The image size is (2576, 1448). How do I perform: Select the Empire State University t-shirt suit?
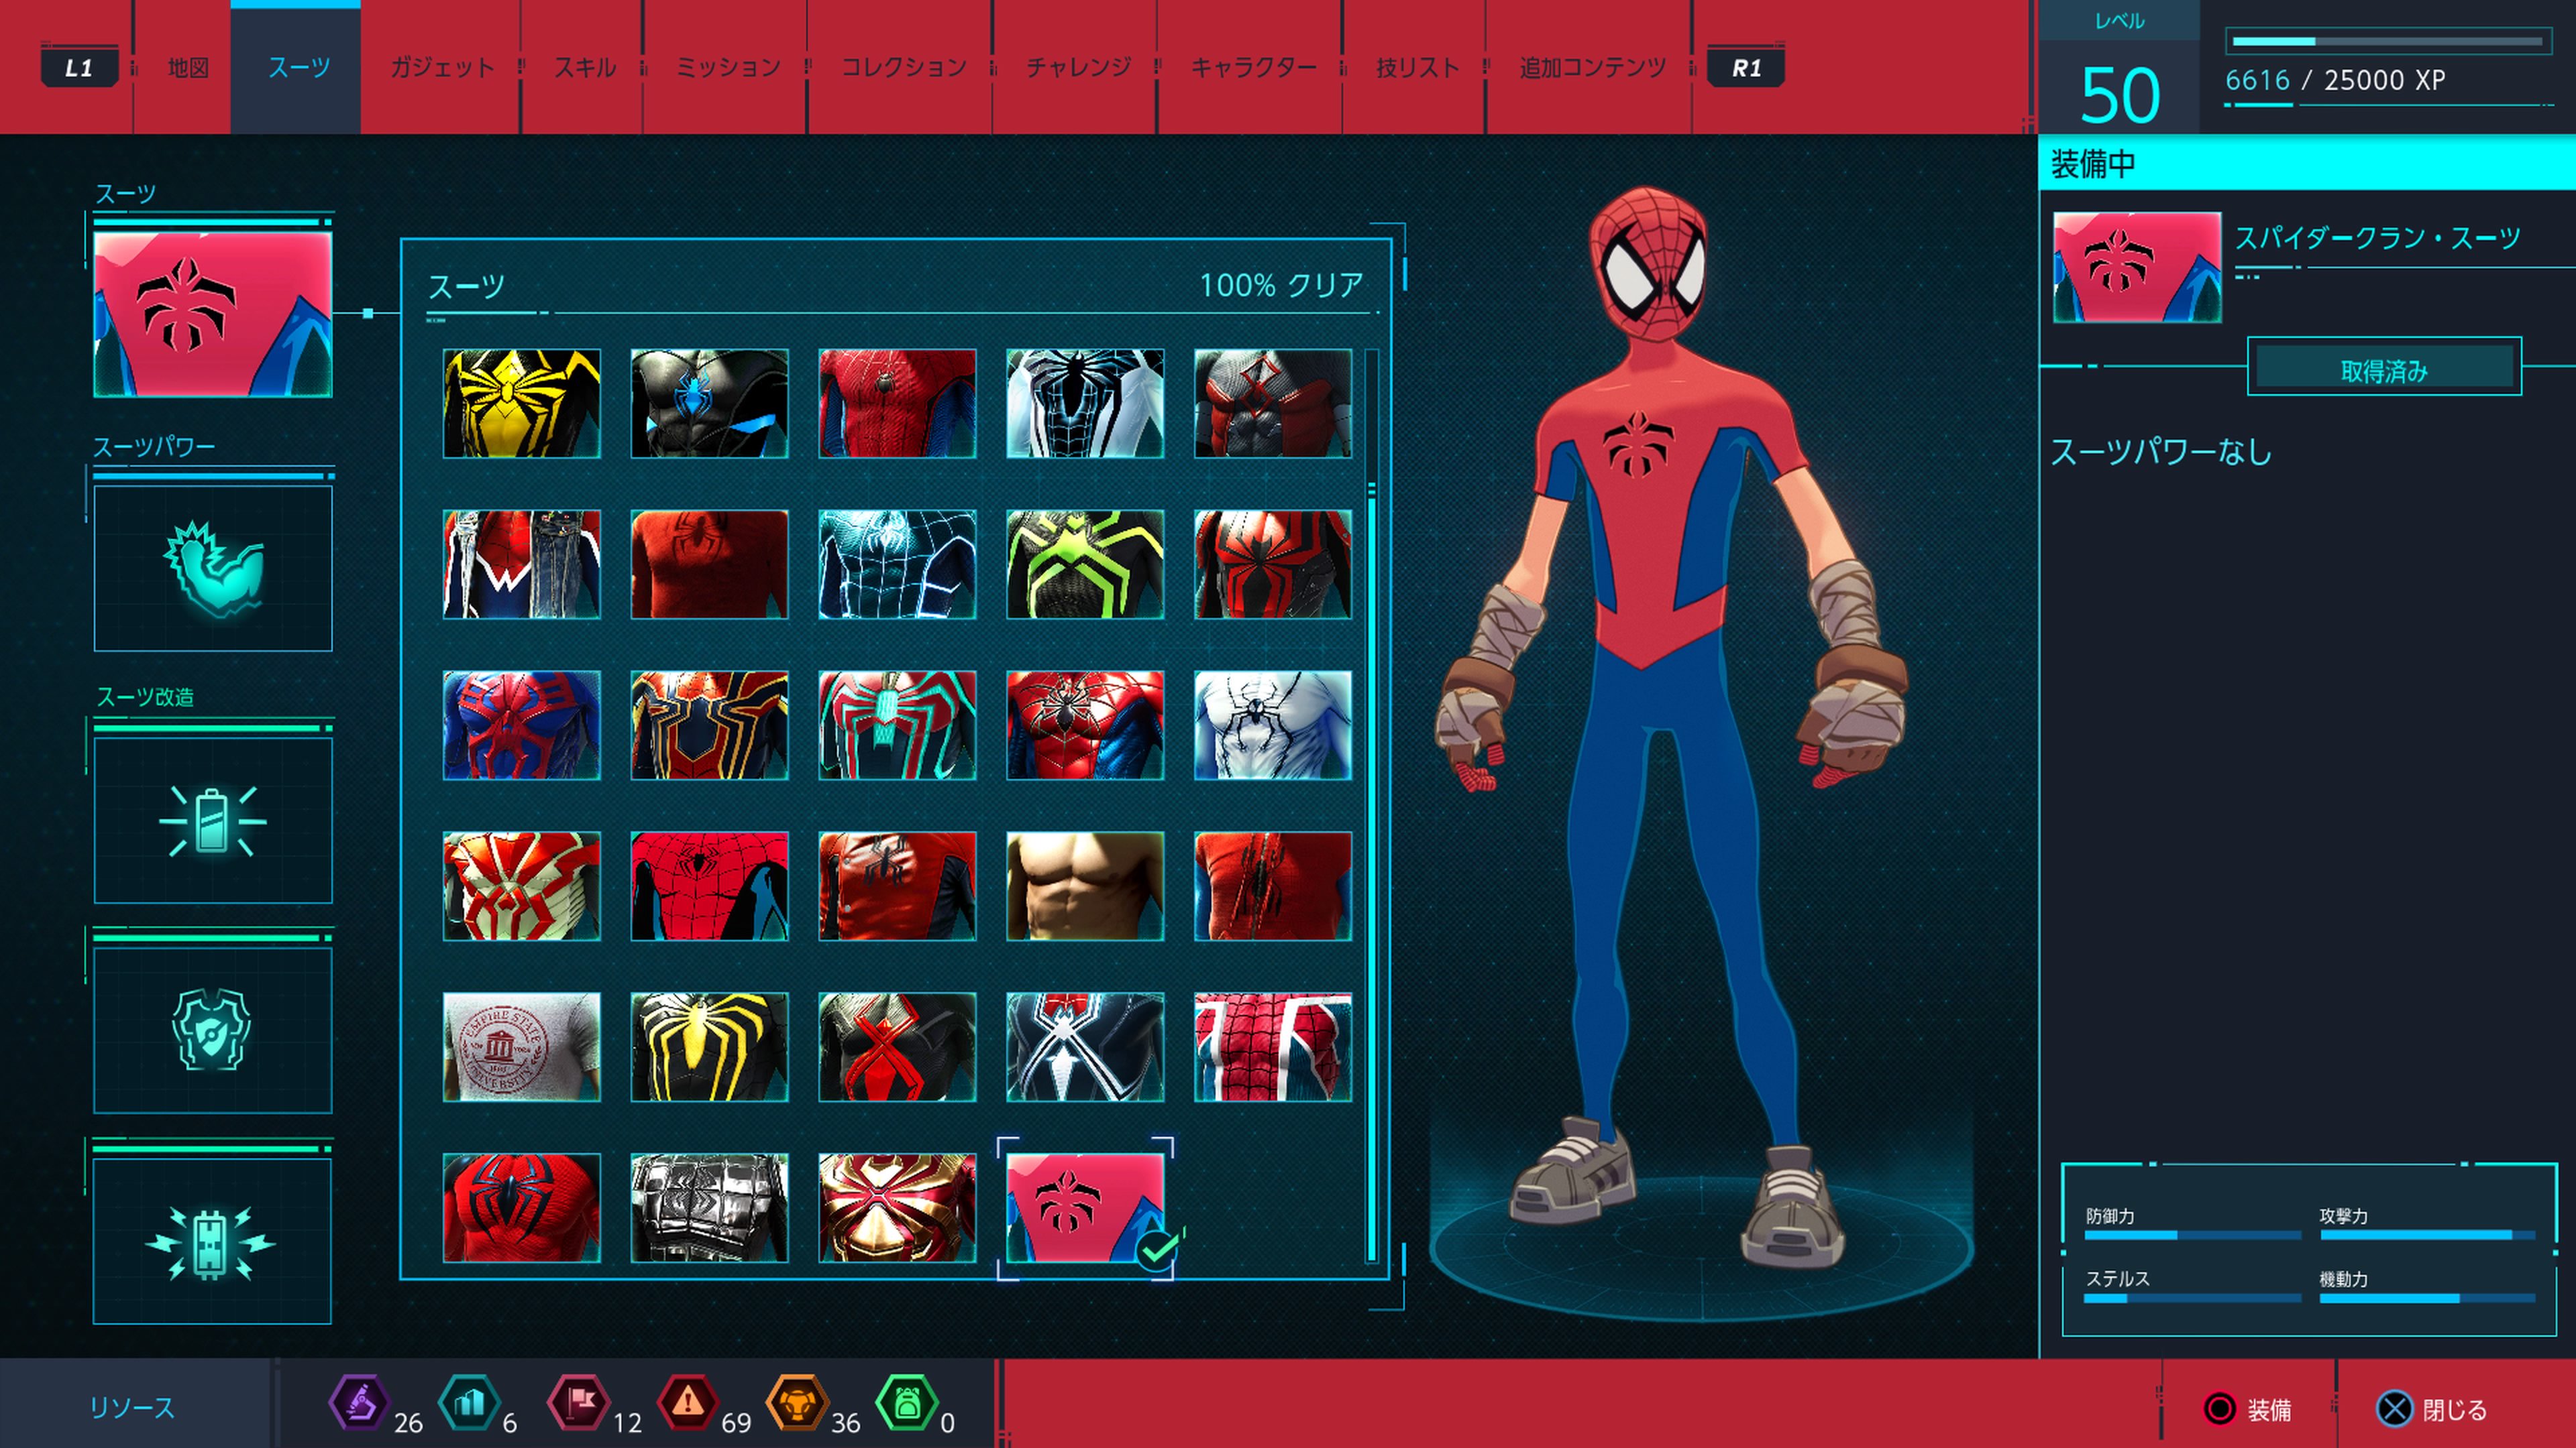(x=522, y=1047)
